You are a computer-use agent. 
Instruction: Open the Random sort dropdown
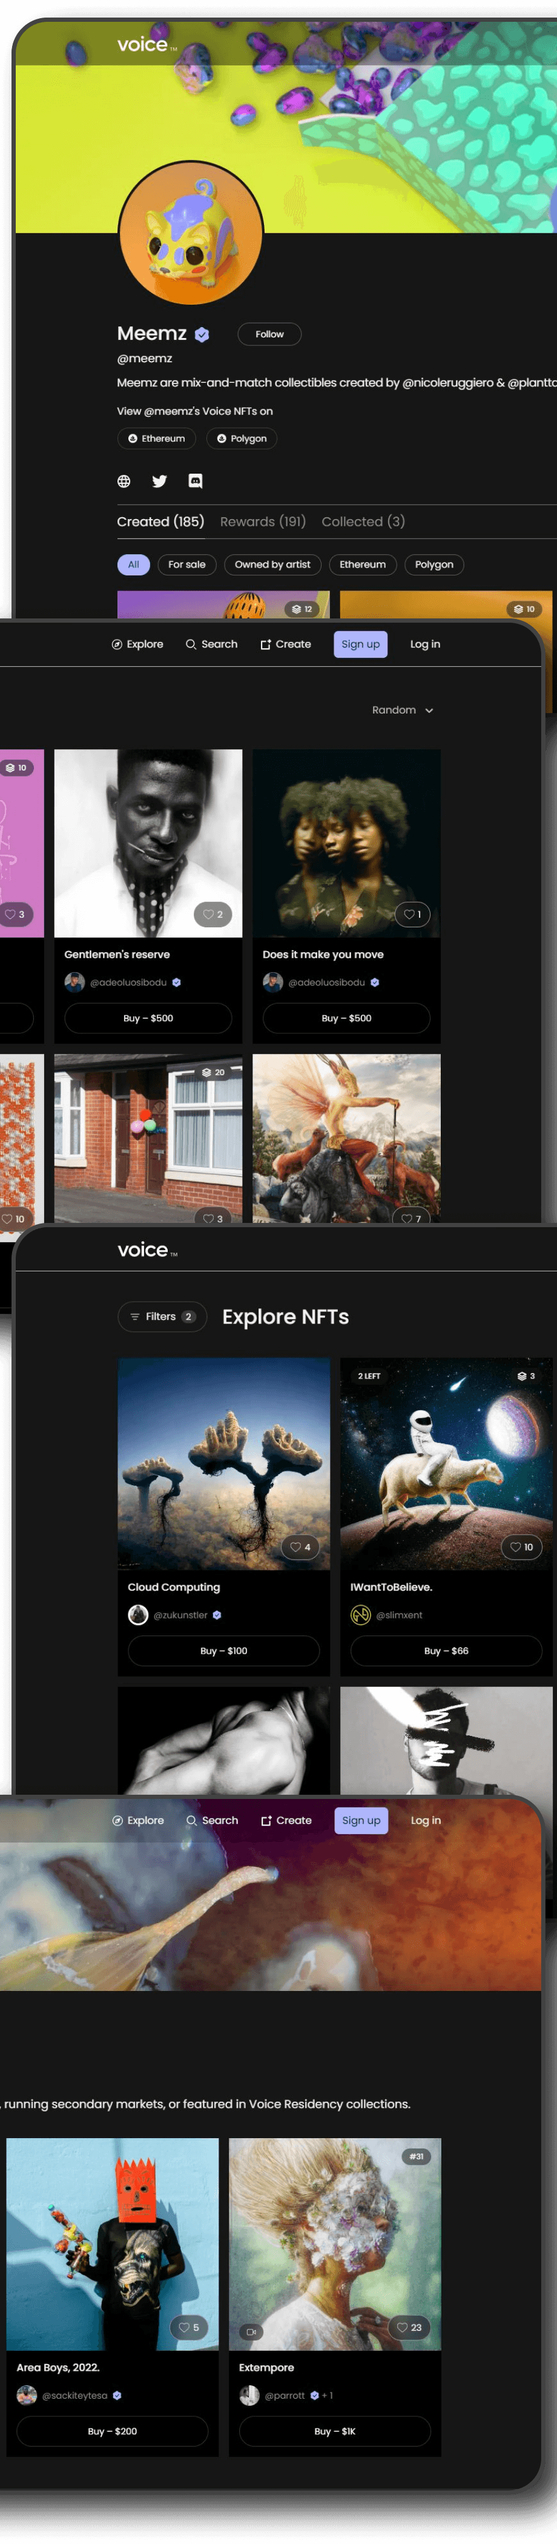click(403, 710)
